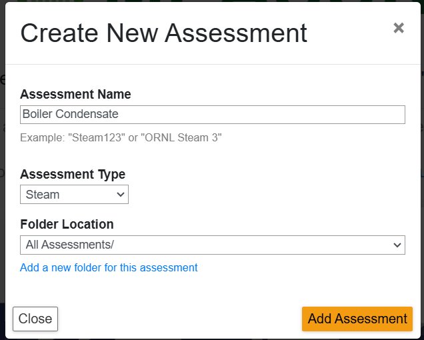Place cursor in the 'Boiler Condensate' text
The height and width of the screenshot is (340, 424).
click(70, 114)
